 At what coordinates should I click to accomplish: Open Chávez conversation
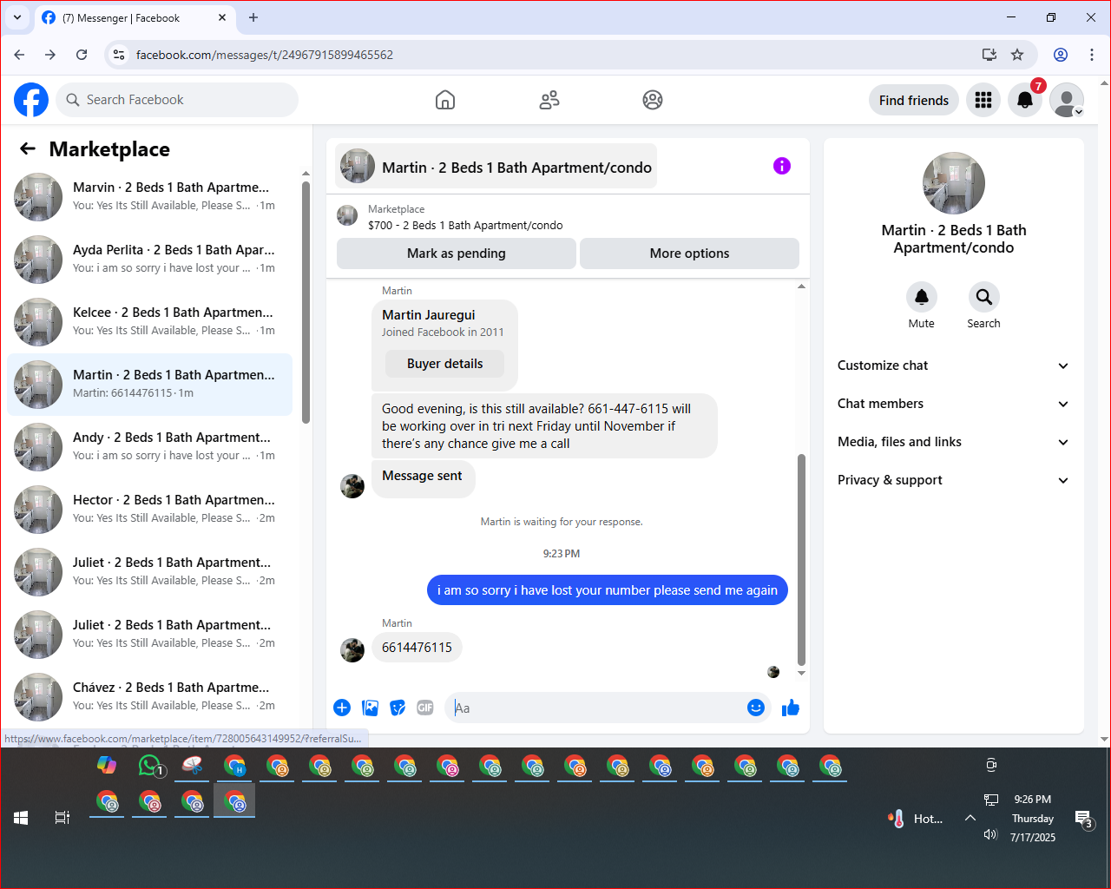click(149, 697)
